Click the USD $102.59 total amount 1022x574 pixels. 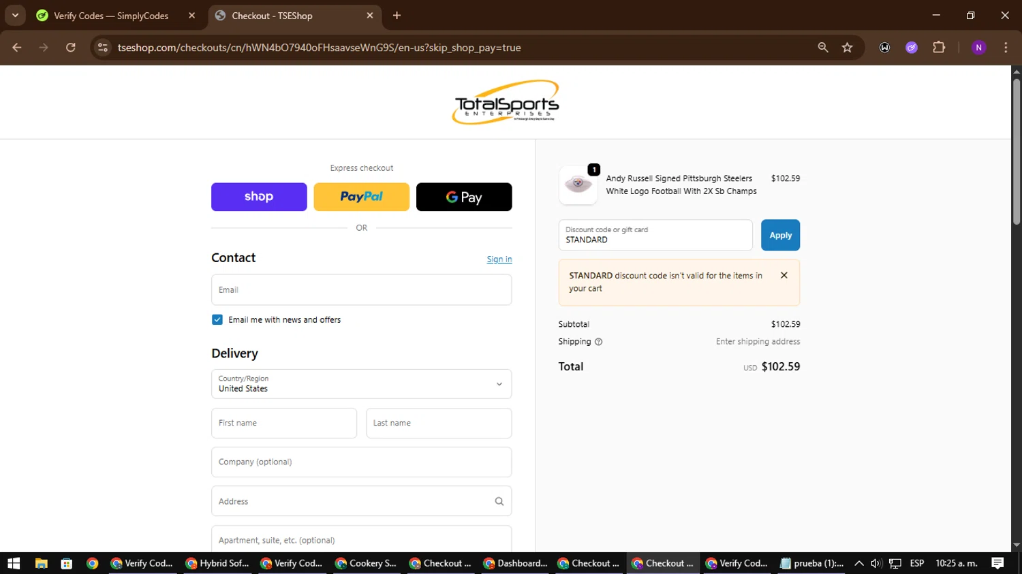pos(772,367)
